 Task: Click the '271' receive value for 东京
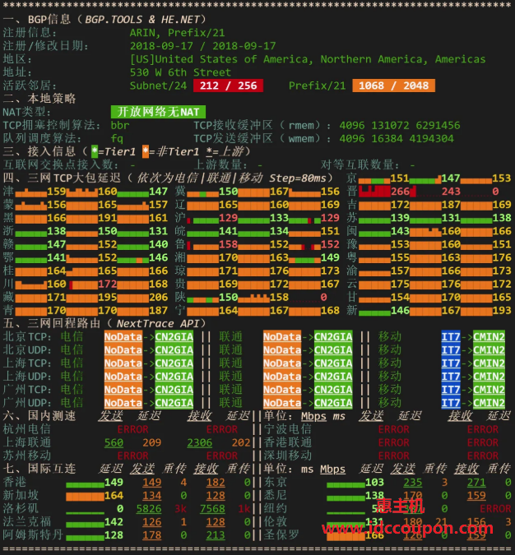(476, 483)
